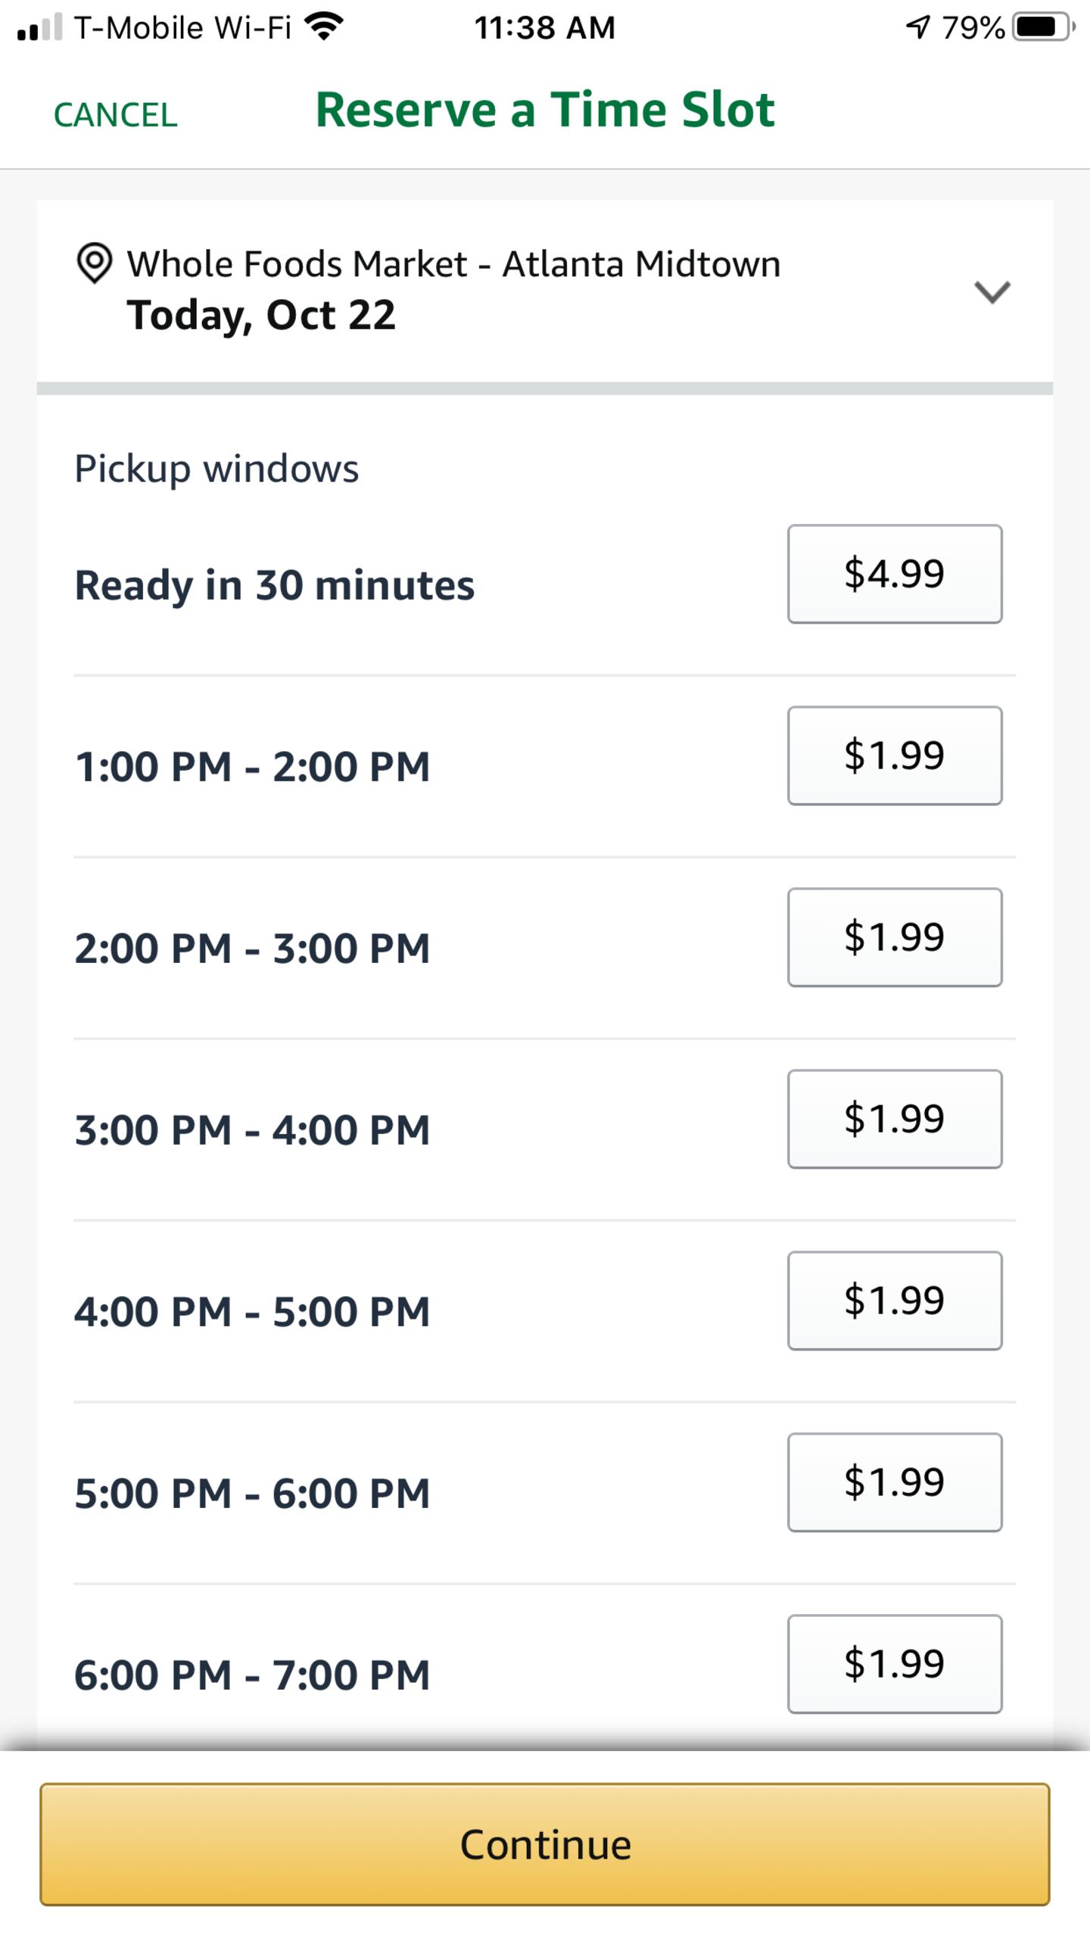Tap the Ready in 30 minutes label
Viewport: 1090px width, 1938px height.
274,585
